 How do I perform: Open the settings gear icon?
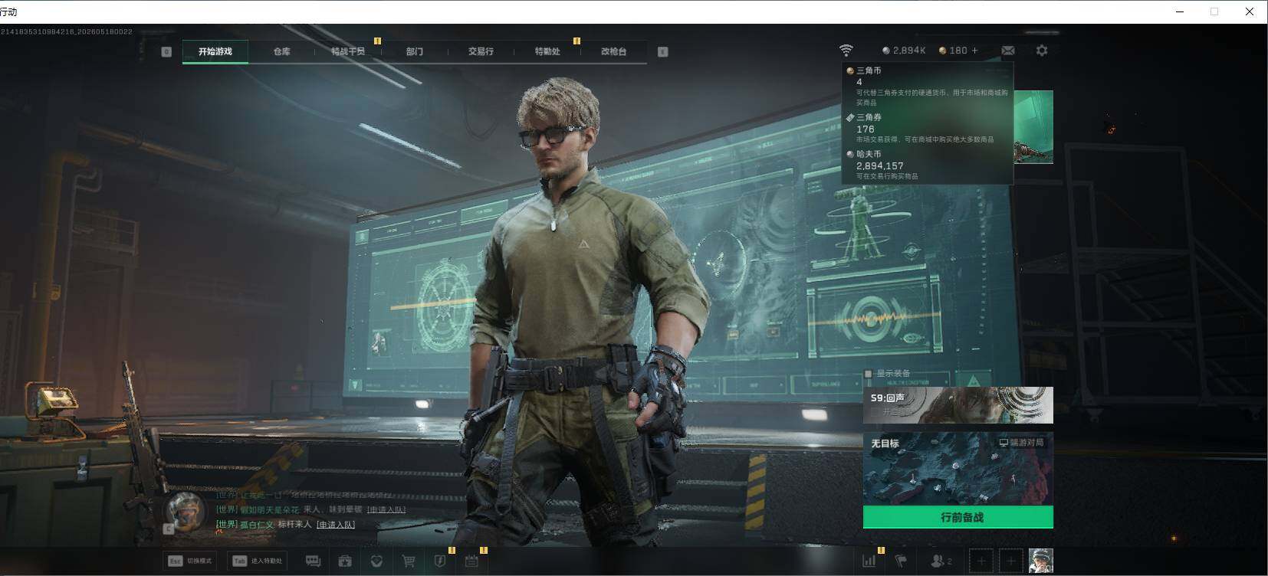click(x=1042, y=51)
